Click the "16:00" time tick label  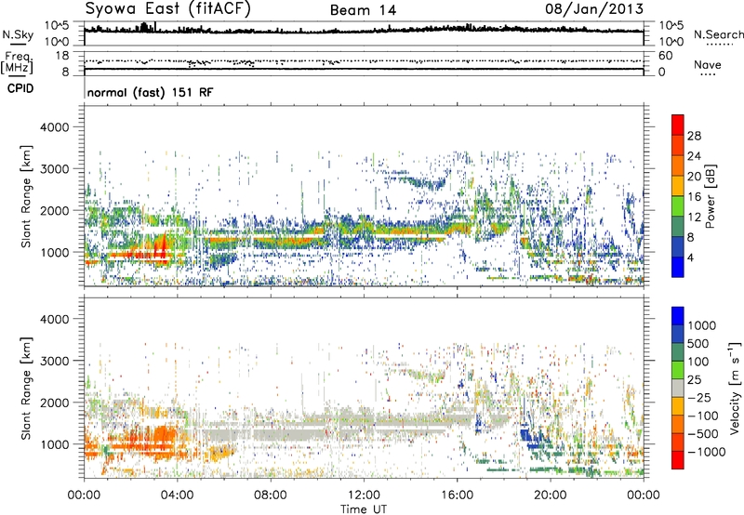(x=457, y=495)
